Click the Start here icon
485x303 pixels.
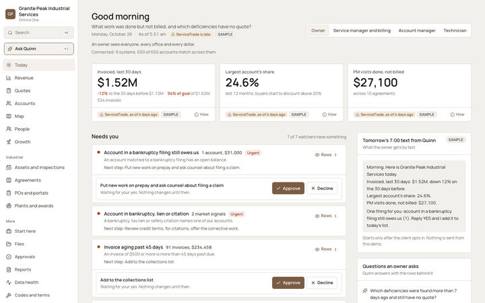[9, 231]
